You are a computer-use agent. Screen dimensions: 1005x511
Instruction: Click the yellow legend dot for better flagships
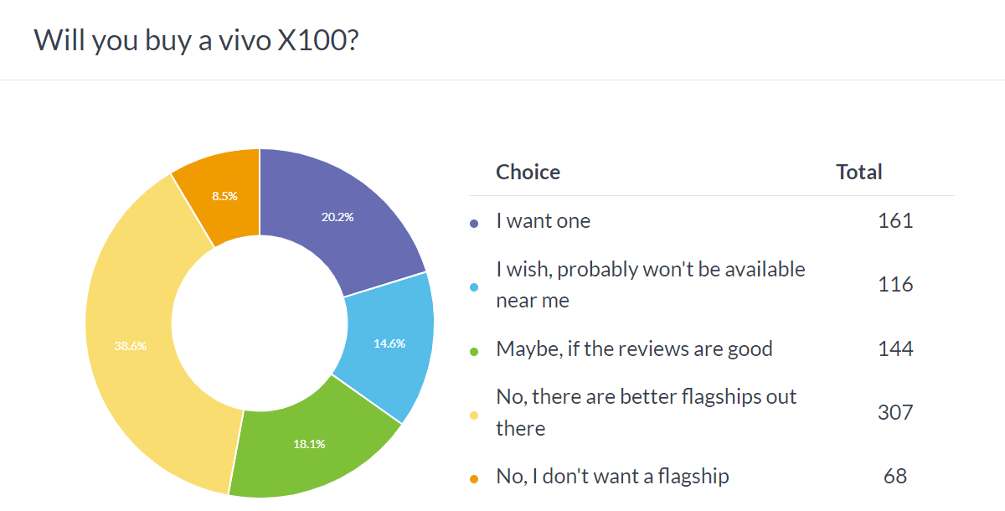[x=474, y=414]
